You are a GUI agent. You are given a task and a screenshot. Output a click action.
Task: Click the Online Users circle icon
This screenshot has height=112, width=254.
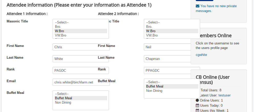coord(197,100)
